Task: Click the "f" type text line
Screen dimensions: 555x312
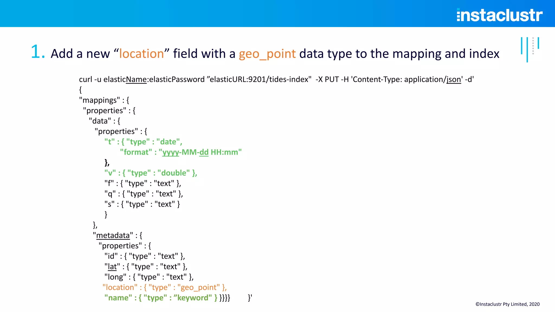Action: click(143, 183)
